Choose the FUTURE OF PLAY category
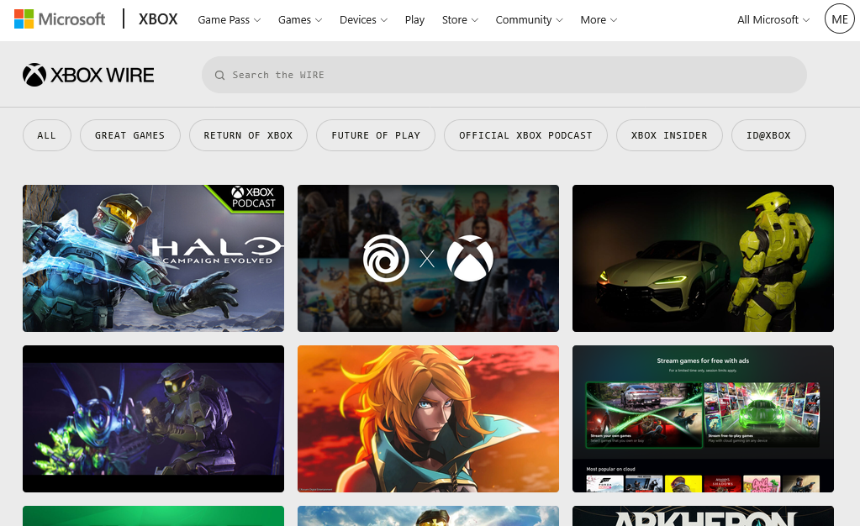The image size is (860, 526). pos(376,135)
